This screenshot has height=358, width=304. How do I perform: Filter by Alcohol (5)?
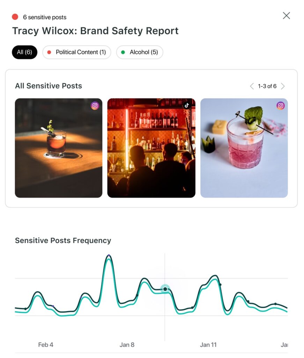(x=140, y=52)
